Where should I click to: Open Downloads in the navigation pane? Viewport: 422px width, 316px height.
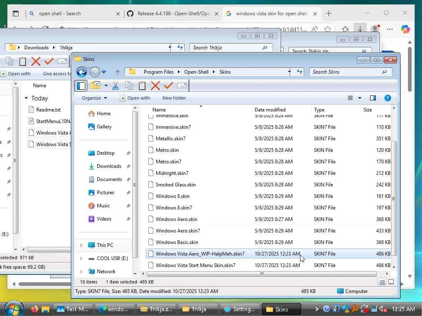[109, 166]
